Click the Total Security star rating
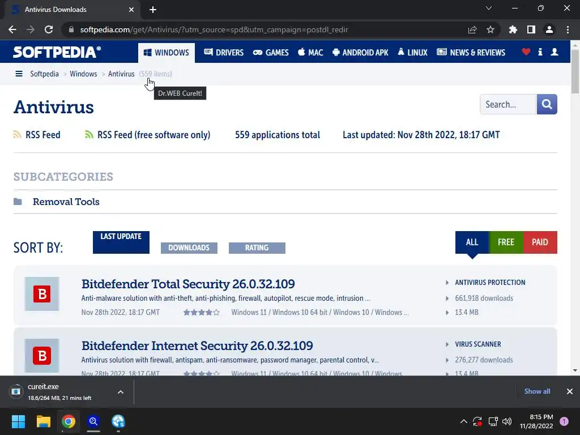Image resolution: width=580 pixels, height=435 pixels. tap(202, 313)
